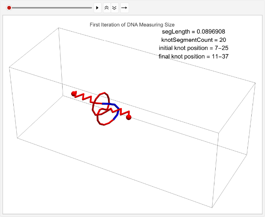Click the segLength = 0.0896908 label

point(193,32)
